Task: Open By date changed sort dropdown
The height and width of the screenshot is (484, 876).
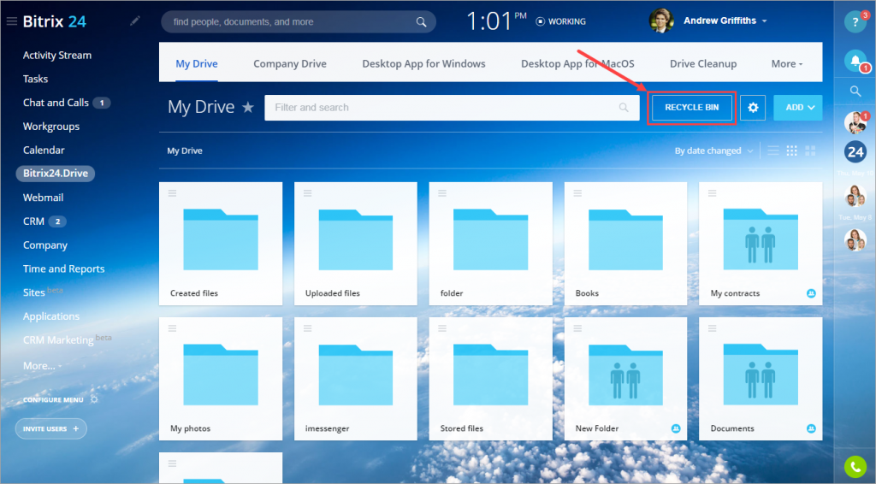Action: 714,151
